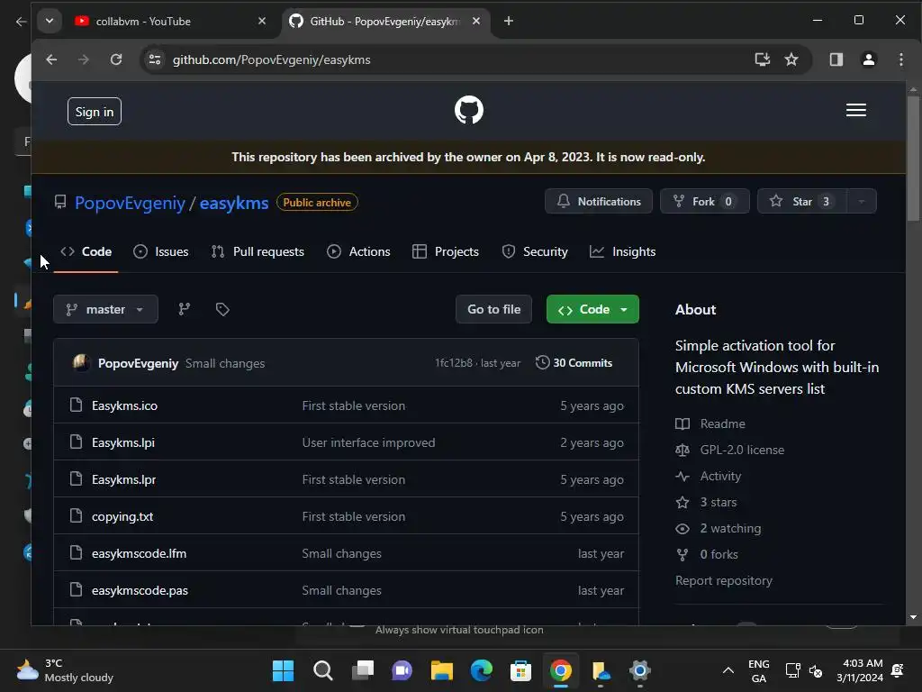The height and width of the screenshot is (692, 922).
Task: Open the Security tab
Action: [535, 251]
